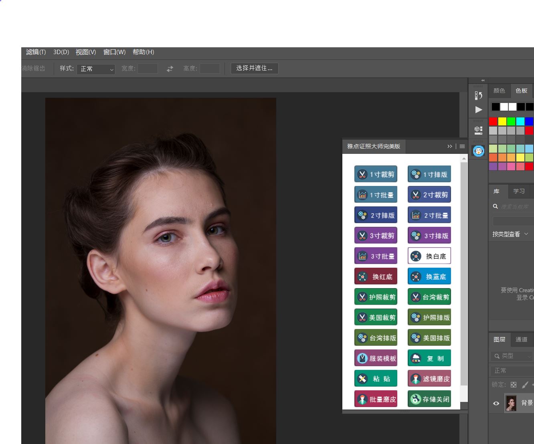Open the 窗口 Window menu

114,52
